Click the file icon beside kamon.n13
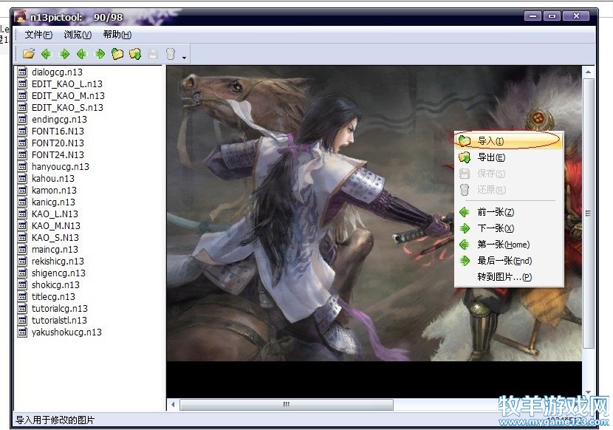This screenshot has height=430, width=613. [x=23, y=190]
